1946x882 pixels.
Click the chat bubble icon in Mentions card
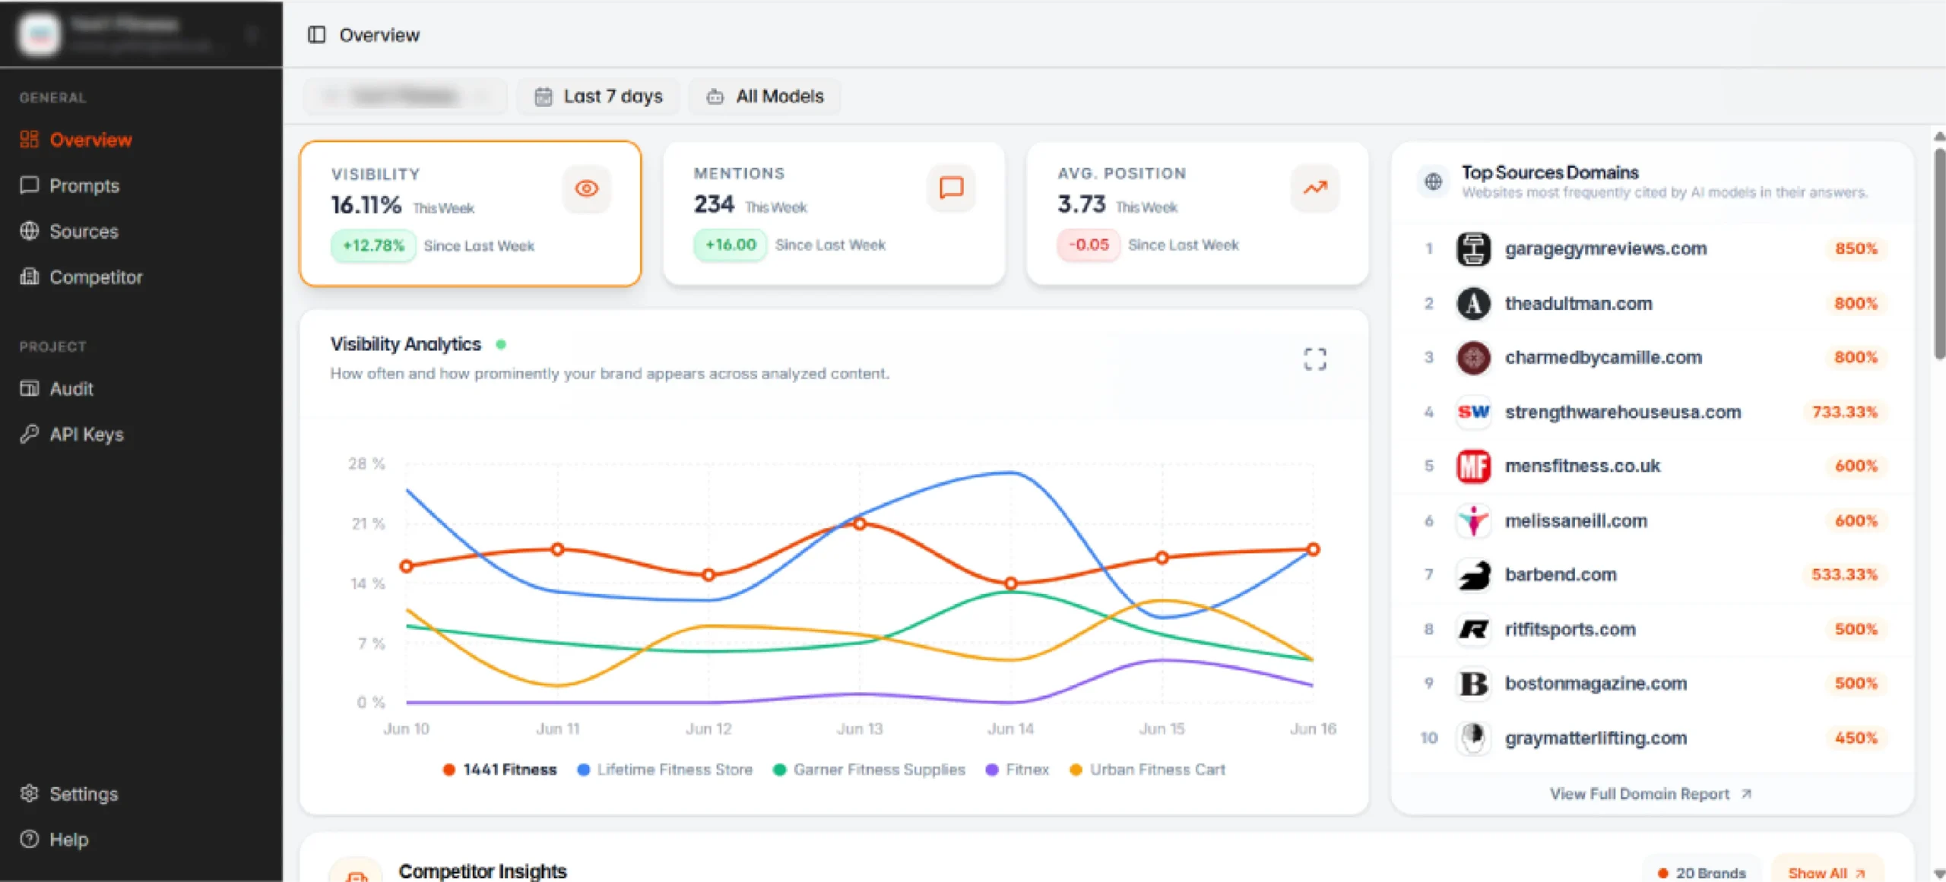pyautogui.click(x=951, y=188)
